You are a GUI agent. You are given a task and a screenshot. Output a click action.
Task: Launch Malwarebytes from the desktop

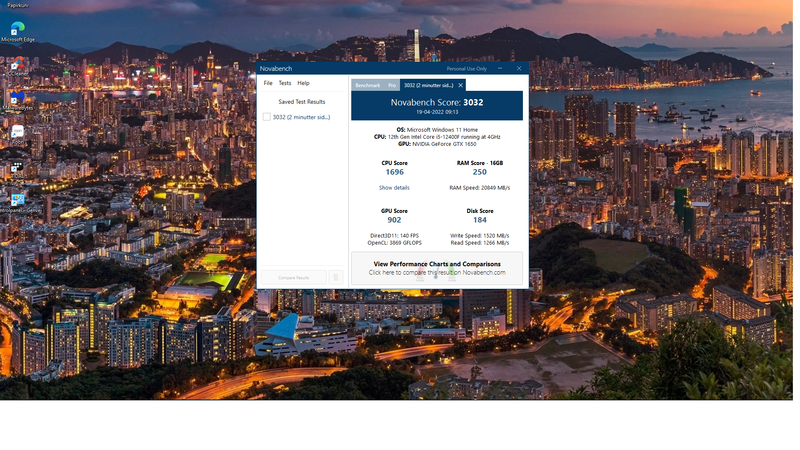(x=17, y=97)
